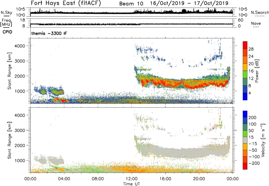269x186 pixels.
Task: Click the 2000 km tick of power panel
Action: tap(20, 76)
